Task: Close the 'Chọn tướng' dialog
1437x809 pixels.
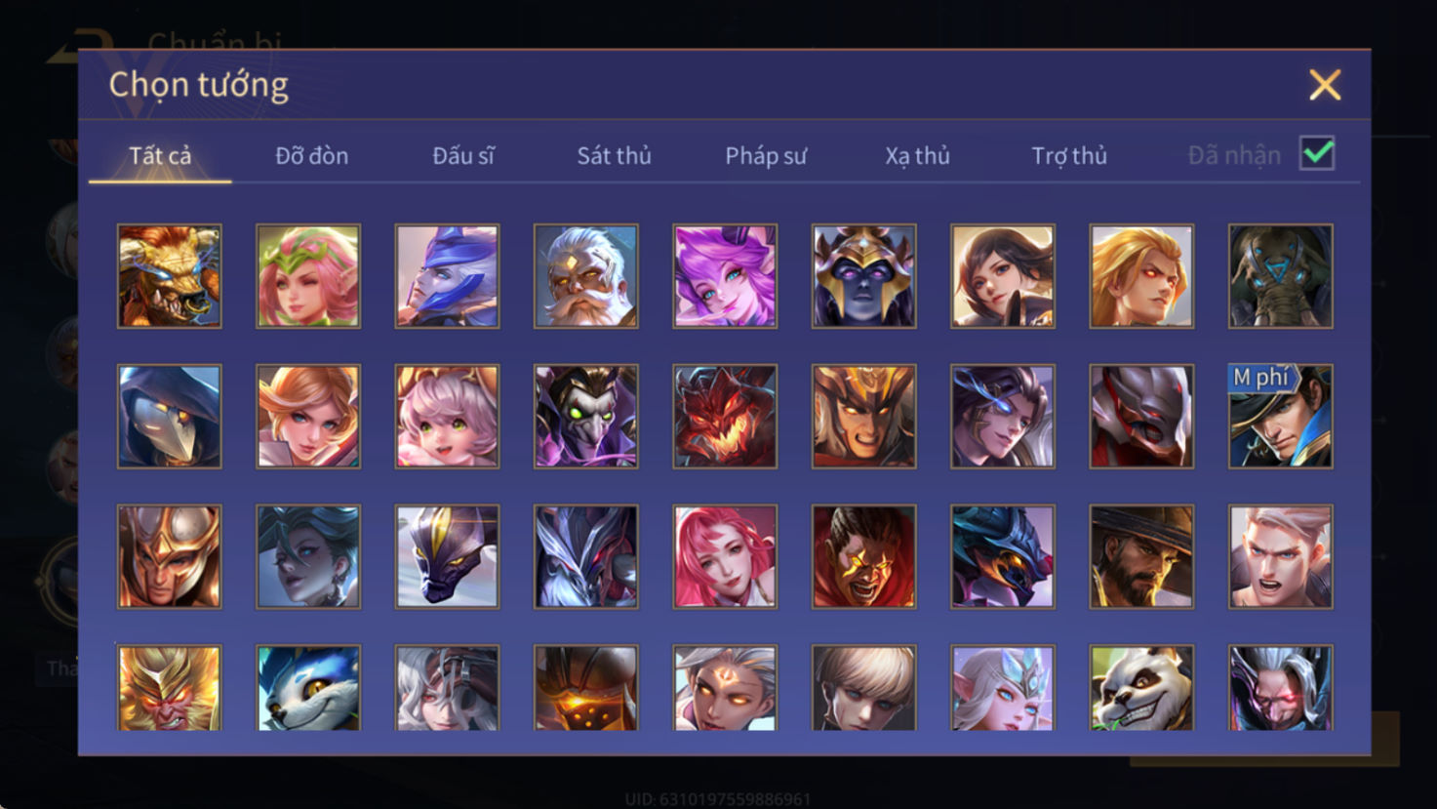Action: (x=1325, y=85)
